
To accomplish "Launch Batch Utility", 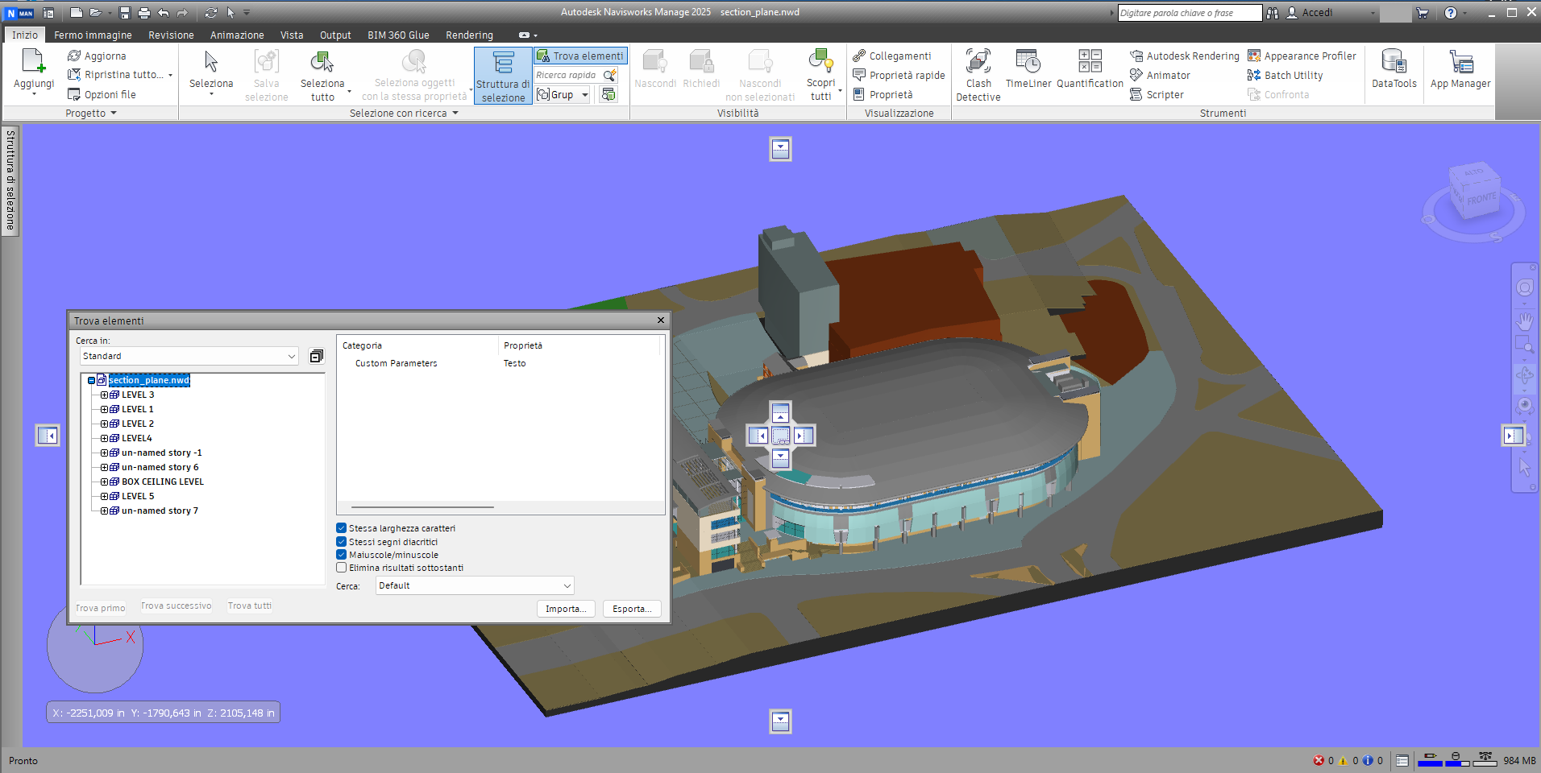I will [x=1285, y=75].
